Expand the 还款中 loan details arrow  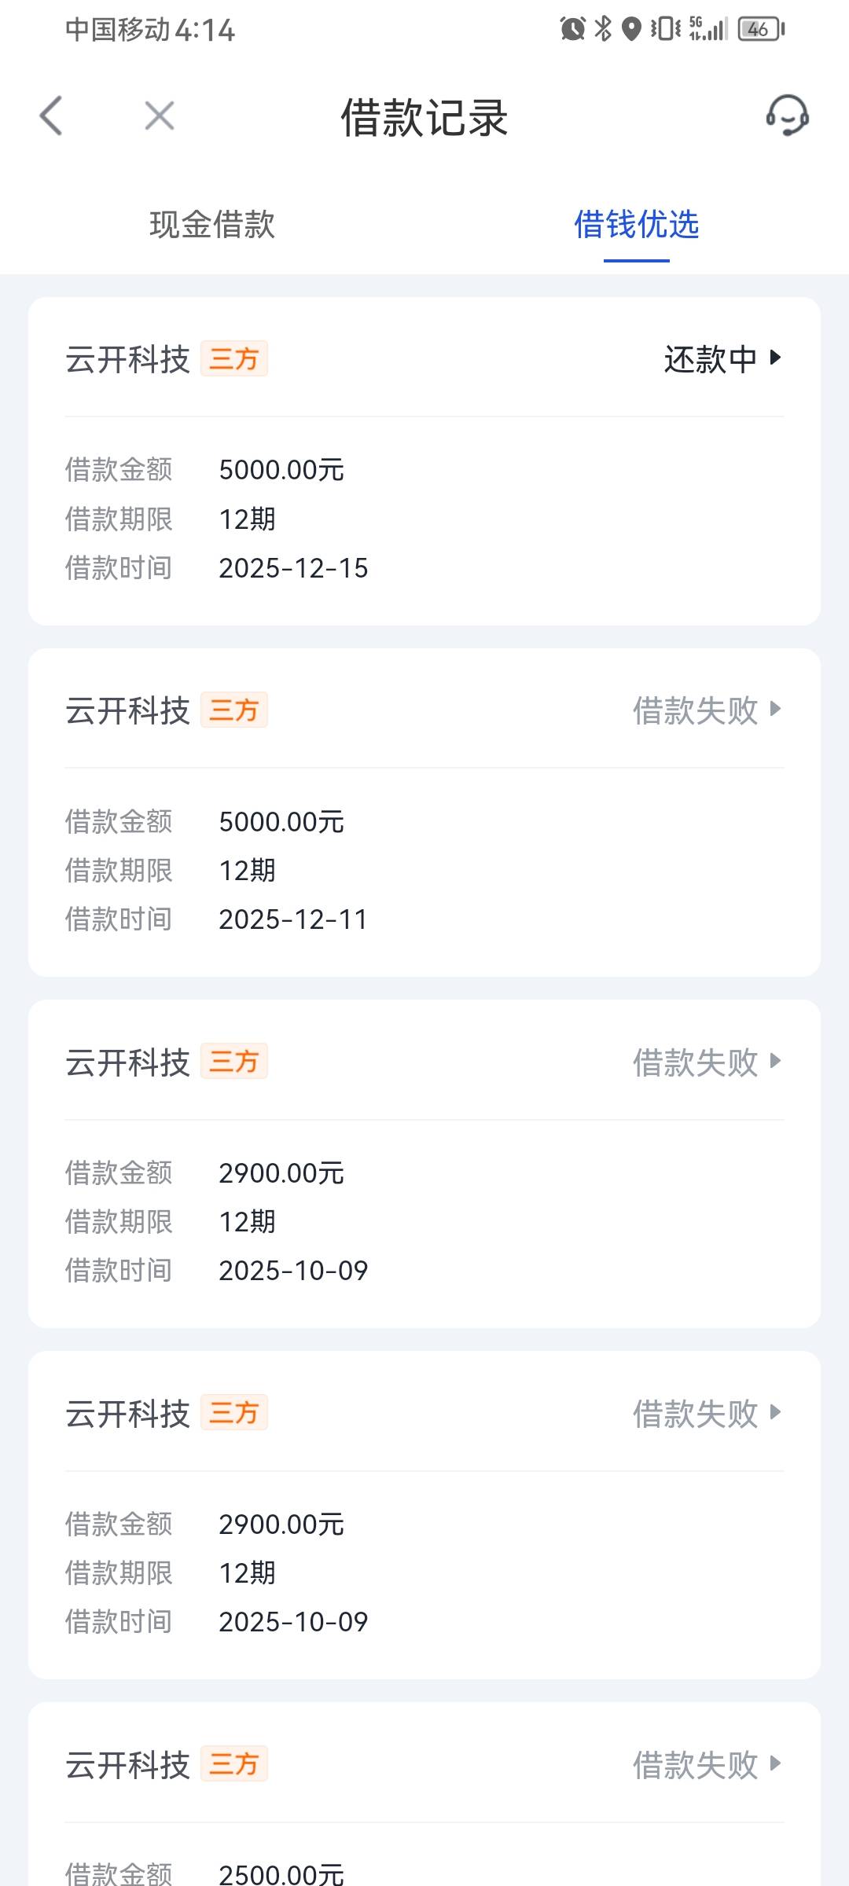click(x=776, y=358)
